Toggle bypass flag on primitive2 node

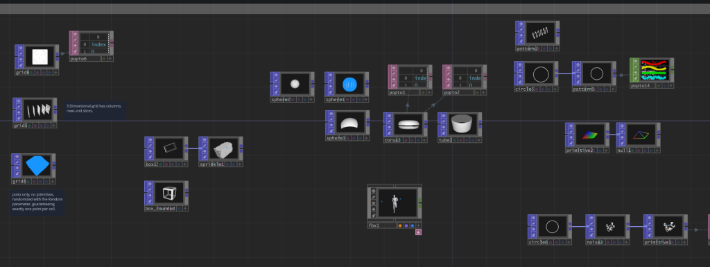571,137
